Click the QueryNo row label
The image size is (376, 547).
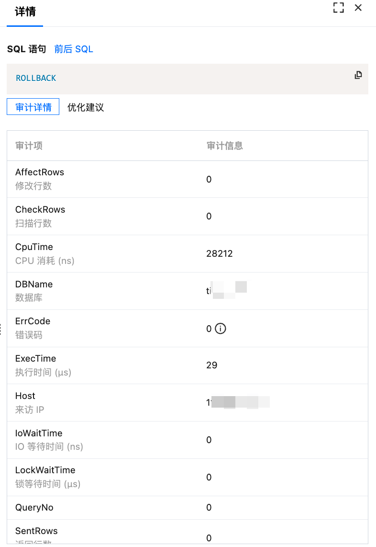[x=34, y=508]
